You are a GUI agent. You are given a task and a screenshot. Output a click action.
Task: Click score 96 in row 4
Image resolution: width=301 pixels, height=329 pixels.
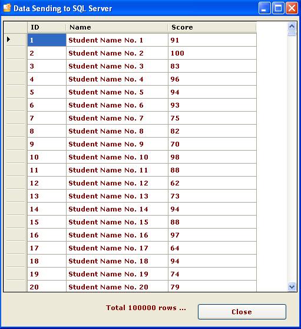pos(212,79)
